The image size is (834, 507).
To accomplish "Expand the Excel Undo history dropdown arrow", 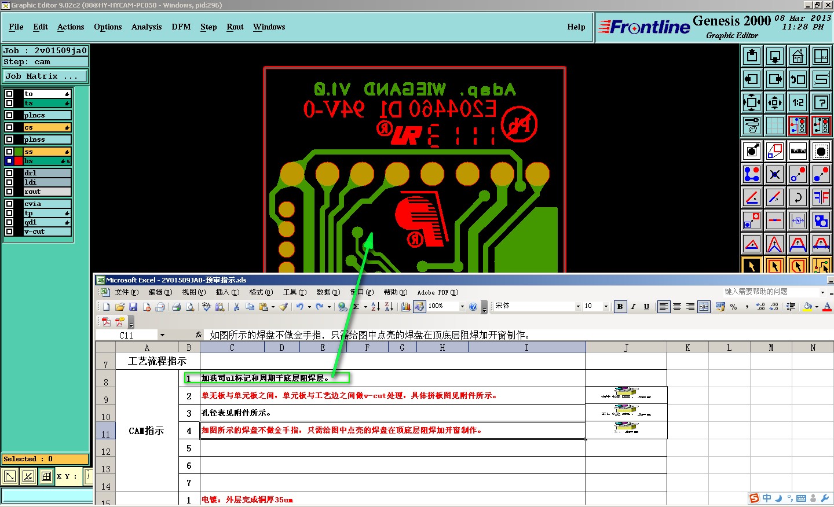I will click(x=309, y=307).
